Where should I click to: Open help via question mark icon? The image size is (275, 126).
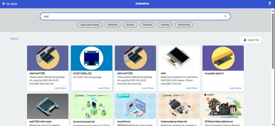[269, 4]
